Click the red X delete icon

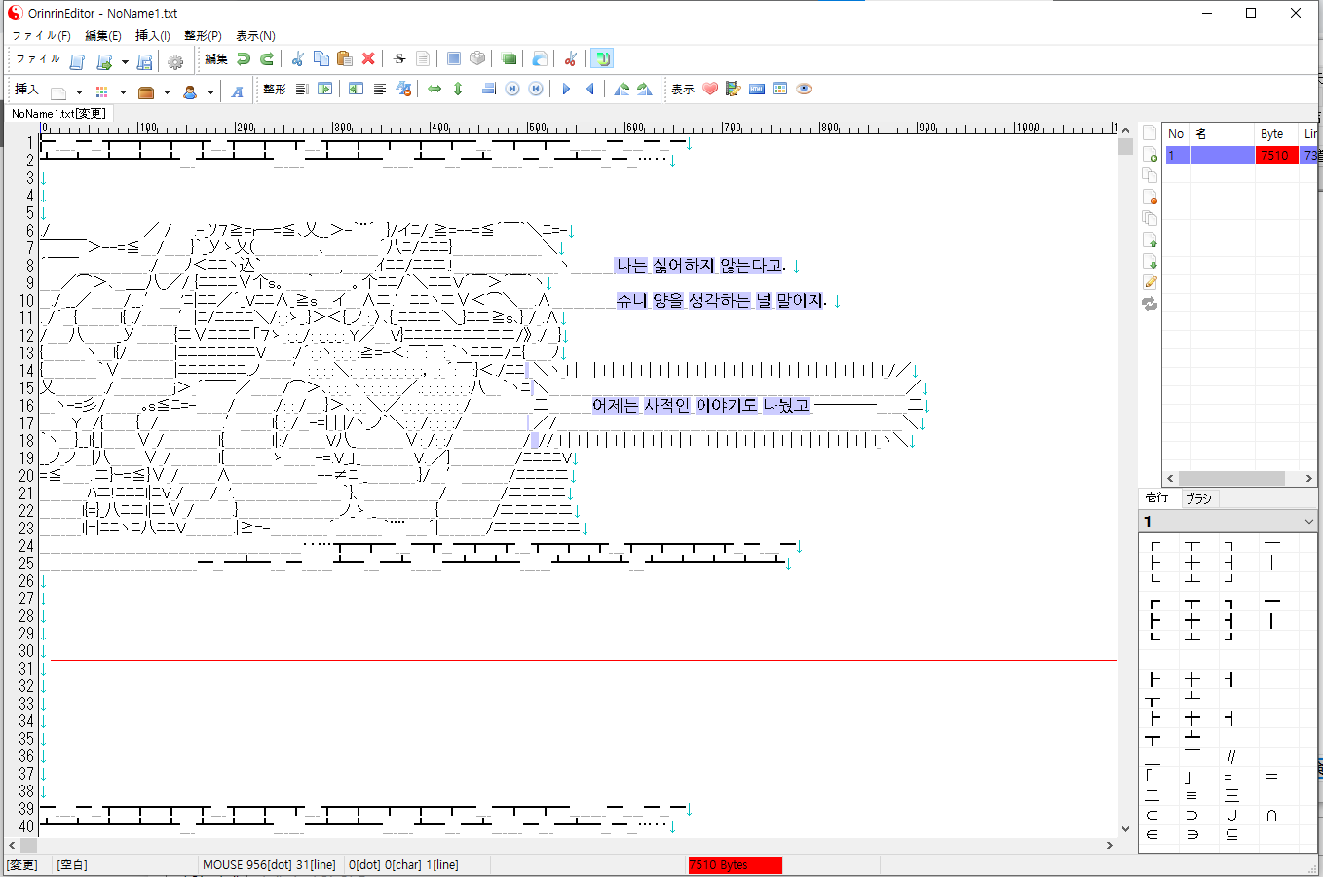[x=368, y=59]
